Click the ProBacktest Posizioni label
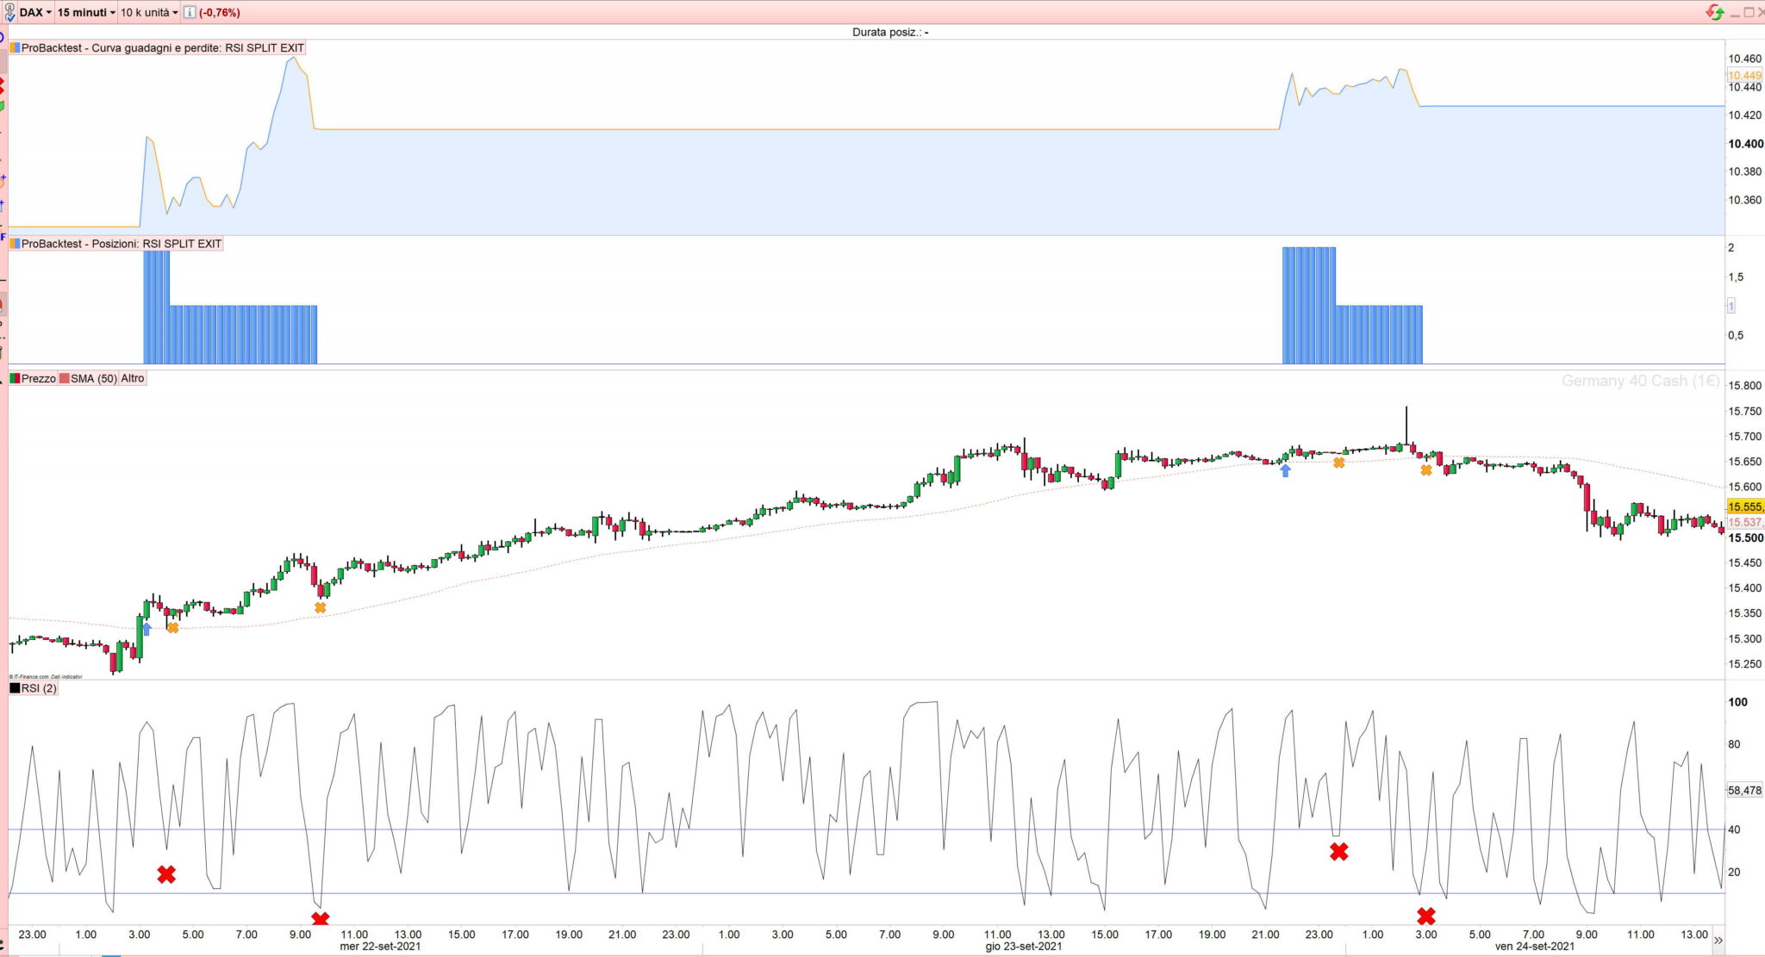Screen dimensions: 1765x957 pos(121,244)
